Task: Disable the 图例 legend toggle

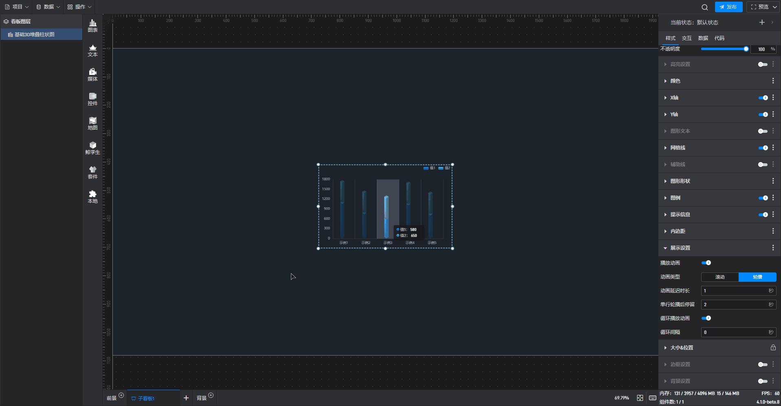Action: pyautogui.click(x=763, y=198)
